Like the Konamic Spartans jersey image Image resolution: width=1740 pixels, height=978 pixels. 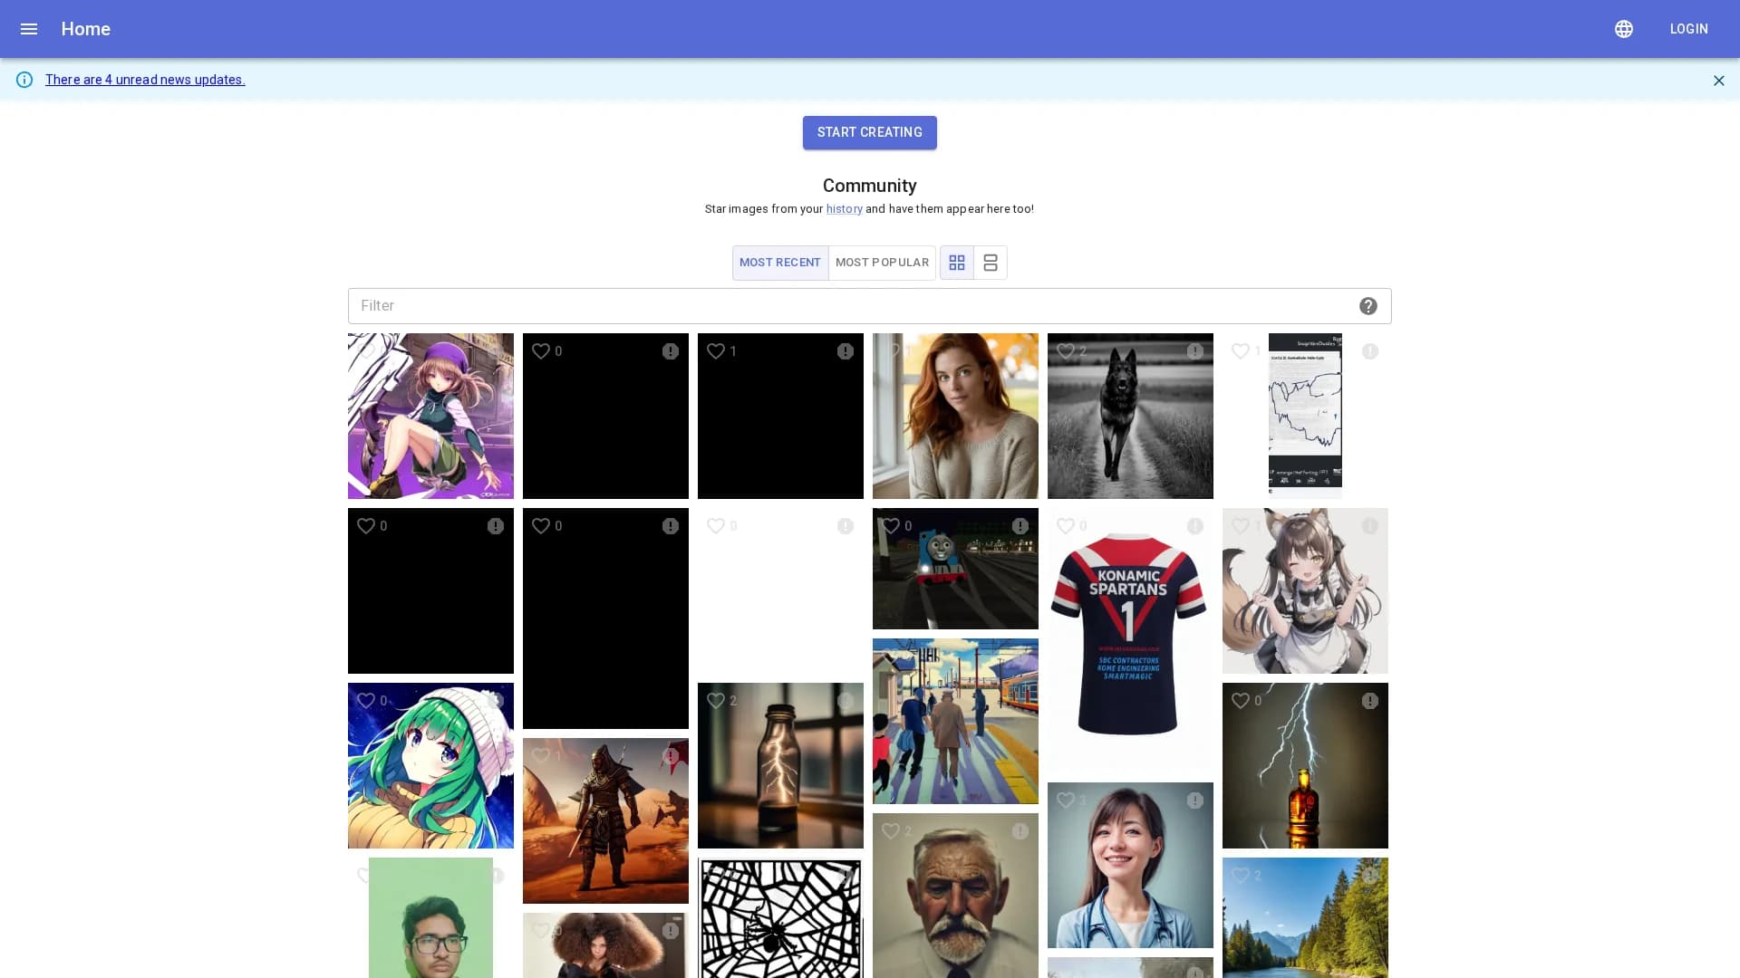[1066, 526]
